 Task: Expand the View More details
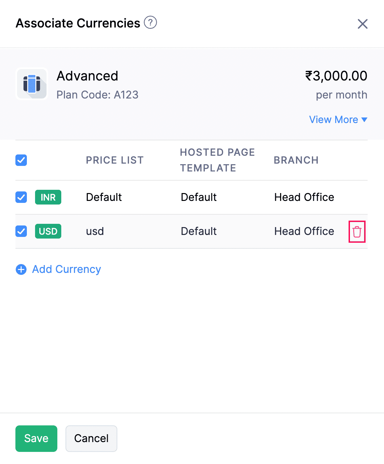pyautogui.click(x=334, y=120)
